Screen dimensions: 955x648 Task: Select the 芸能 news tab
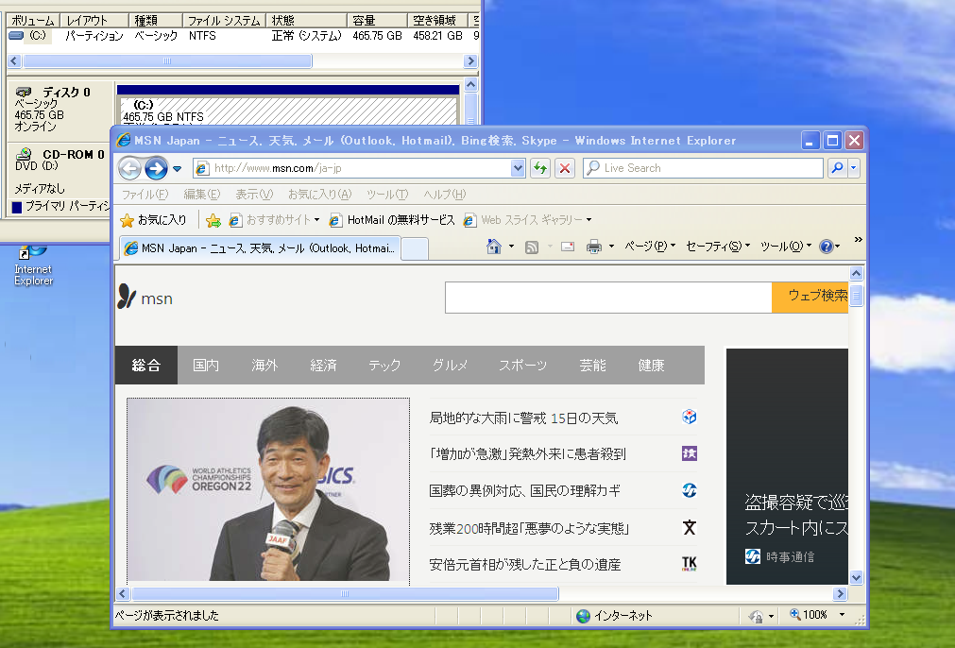[592, 365]
